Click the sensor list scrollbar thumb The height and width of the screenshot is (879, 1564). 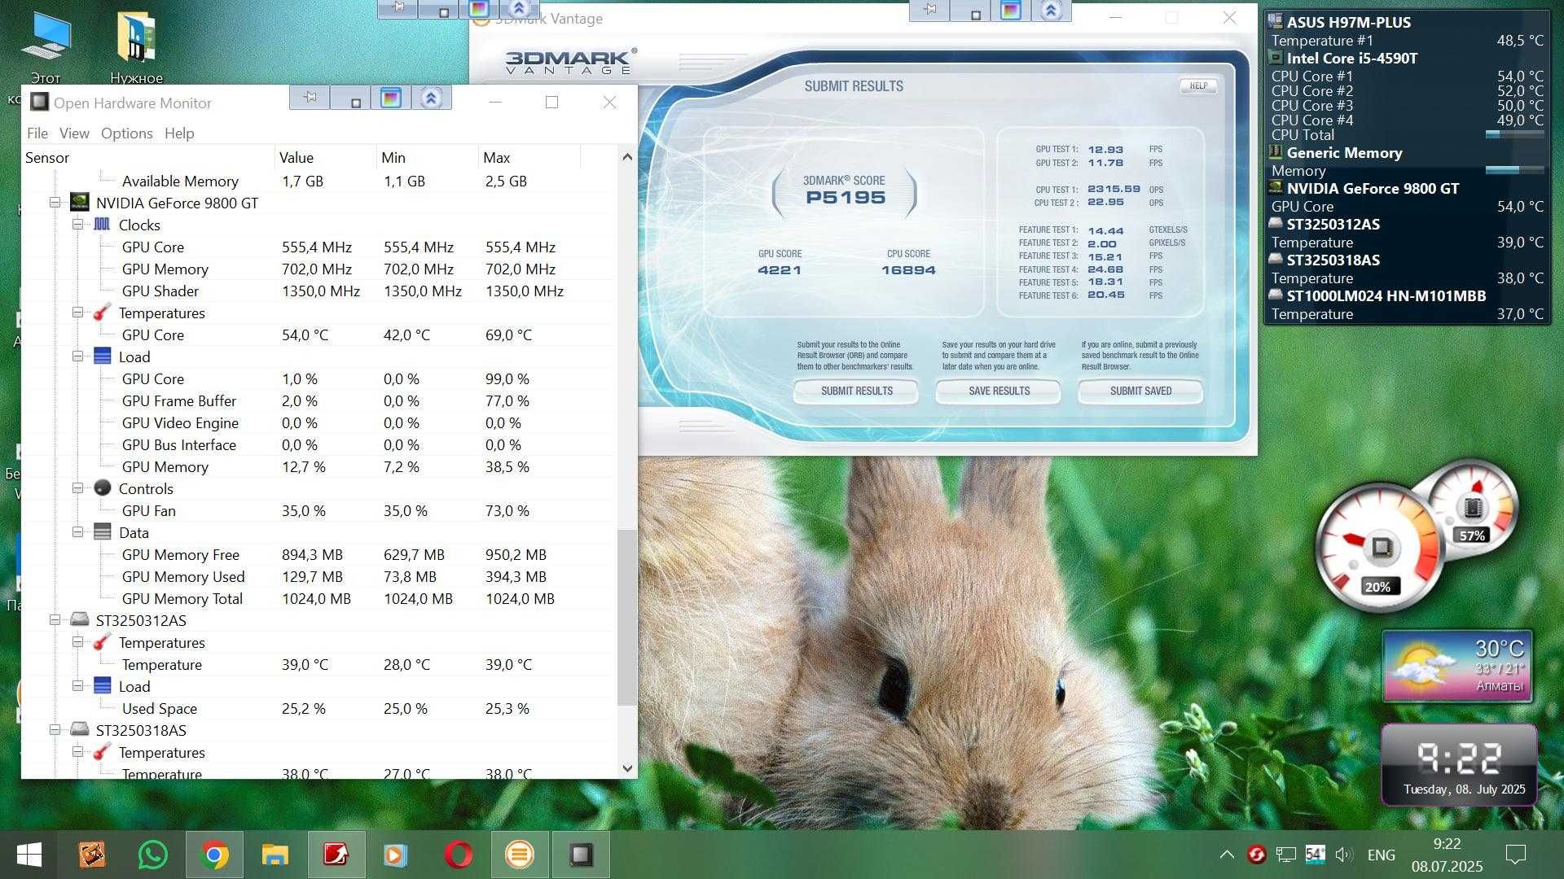[x=626, y=617]
